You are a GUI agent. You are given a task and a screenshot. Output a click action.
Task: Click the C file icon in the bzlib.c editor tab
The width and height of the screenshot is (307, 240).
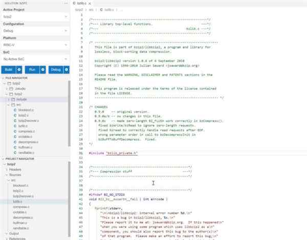click(x=74, y=3)
